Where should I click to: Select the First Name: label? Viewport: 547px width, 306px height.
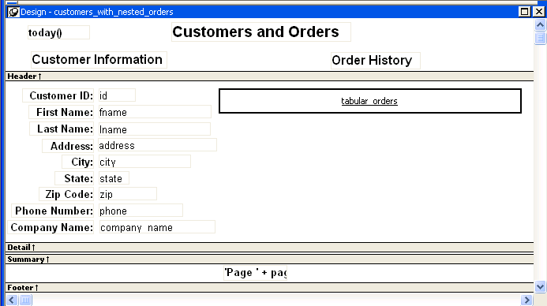[x=62, y=112]
